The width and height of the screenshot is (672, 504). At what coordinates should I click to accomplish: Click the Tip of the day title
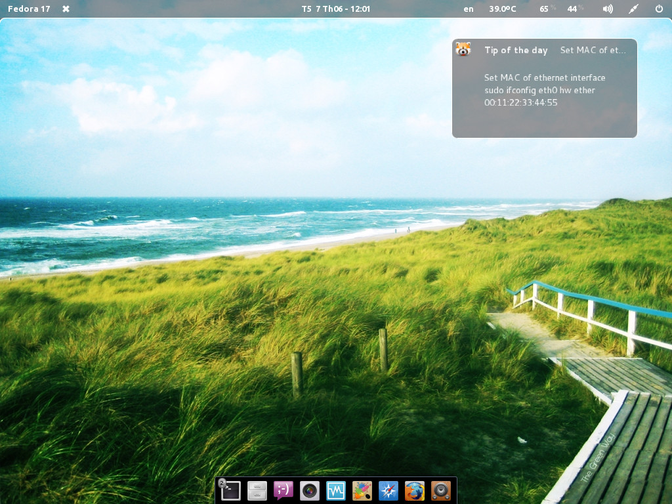[516, 50]
